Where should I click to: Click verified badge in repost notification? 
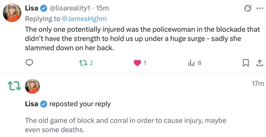click(x=44, y=104)
